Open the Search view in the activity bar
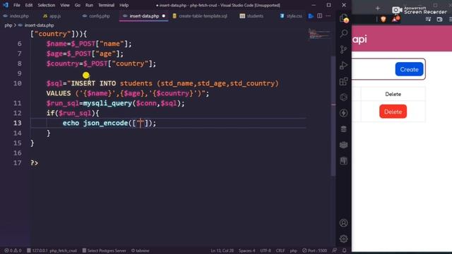The width and height of the screenshot is (452, 254). (344, 33)
